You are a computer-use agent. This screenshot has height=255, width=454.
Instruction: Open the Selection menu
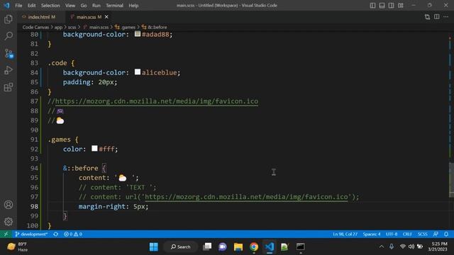50,6
